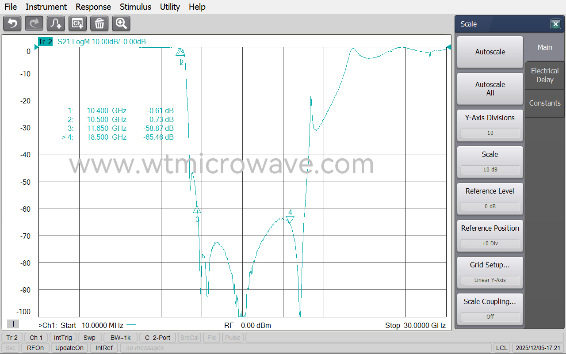Click the Add Channel icon
The height and width of the screenshot is (354, 566).
(x=78, y=23)
